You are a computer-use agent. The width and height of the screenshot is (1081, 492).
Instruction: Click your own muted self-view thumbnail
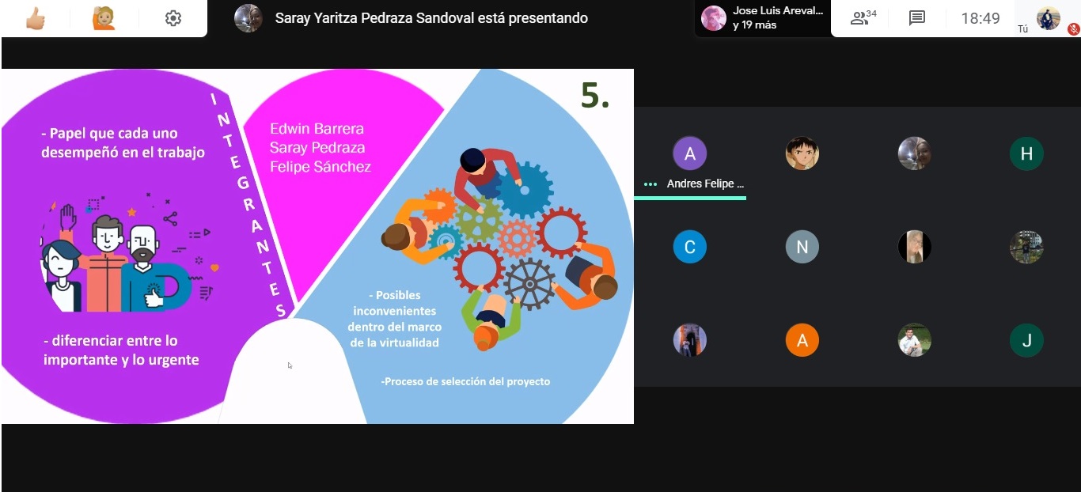(1049, 18)
